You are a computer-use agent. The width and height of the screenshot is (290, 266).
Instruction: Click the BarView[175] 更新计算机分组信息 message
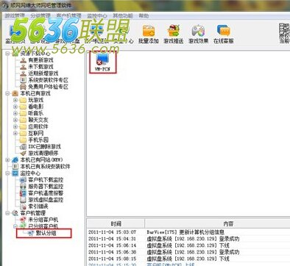(185, 232)
